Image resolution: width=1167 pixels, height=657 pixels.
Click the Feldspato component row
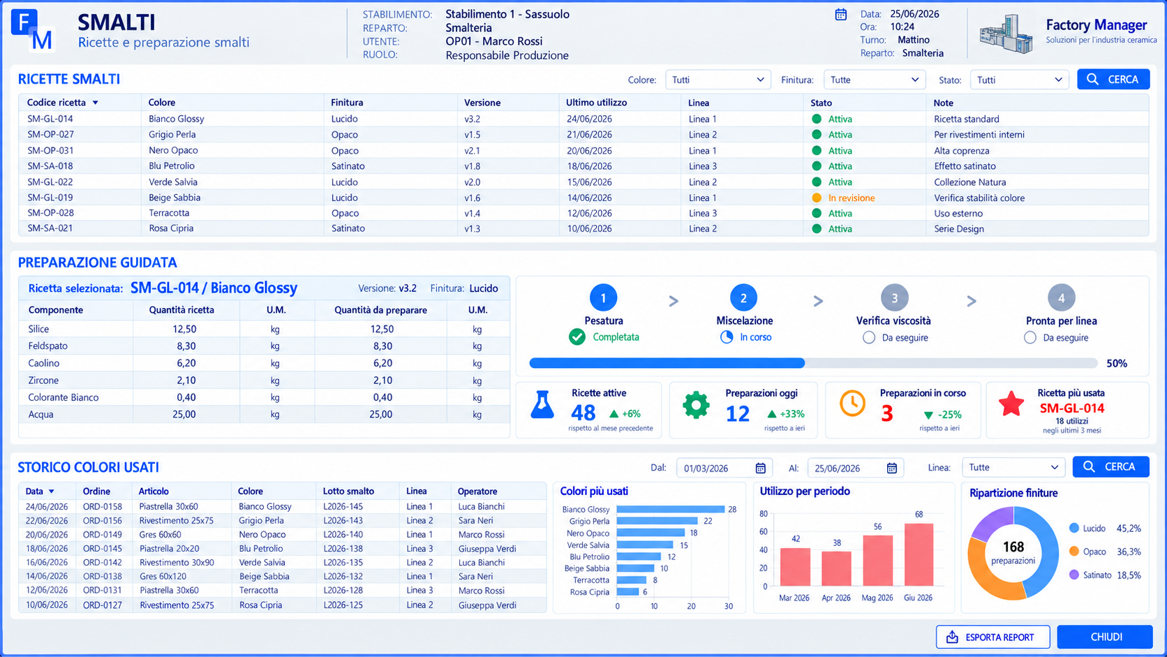point(264,346)
